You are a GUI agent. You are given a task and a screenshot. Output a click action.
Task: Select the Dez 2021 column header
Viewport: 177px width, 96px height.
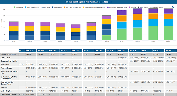pos(171,51)
